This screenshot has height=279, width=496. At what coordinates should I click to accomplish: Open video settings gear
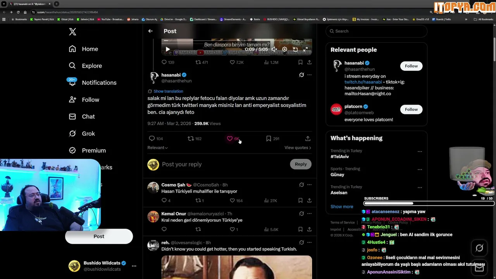[284, 49]
